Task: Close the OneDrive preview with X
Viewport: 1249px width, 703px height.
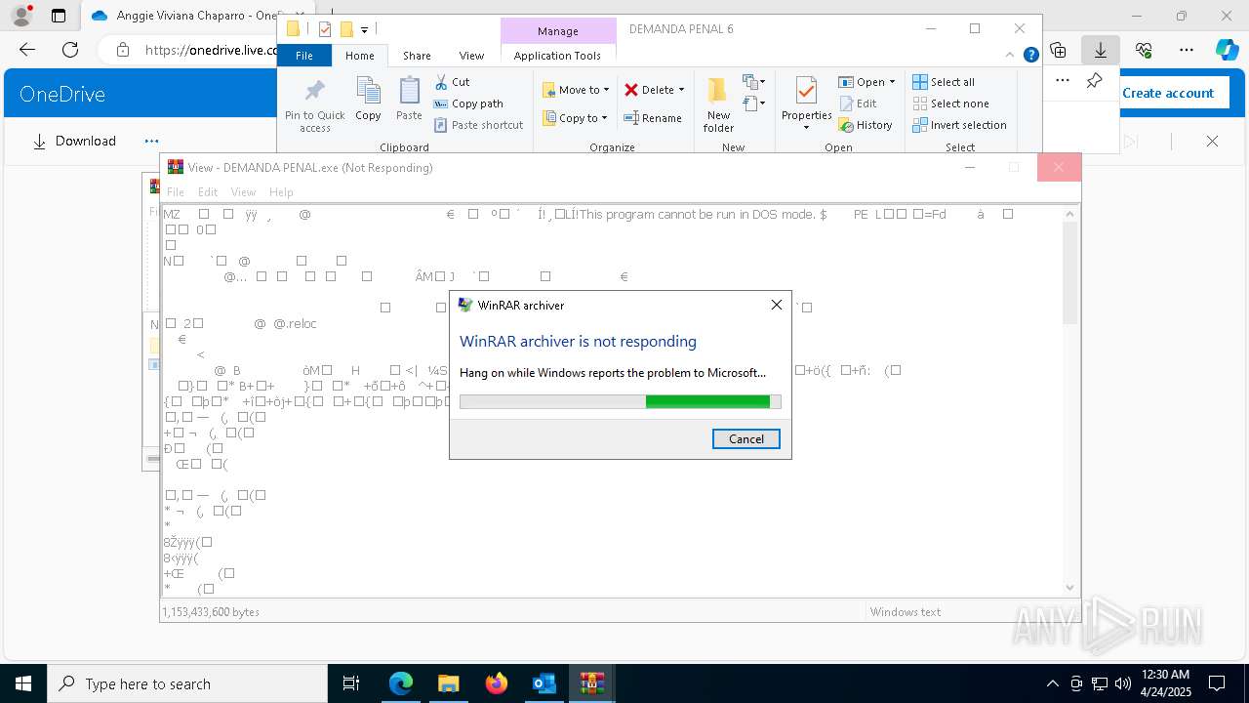Action: (1212, 142)
